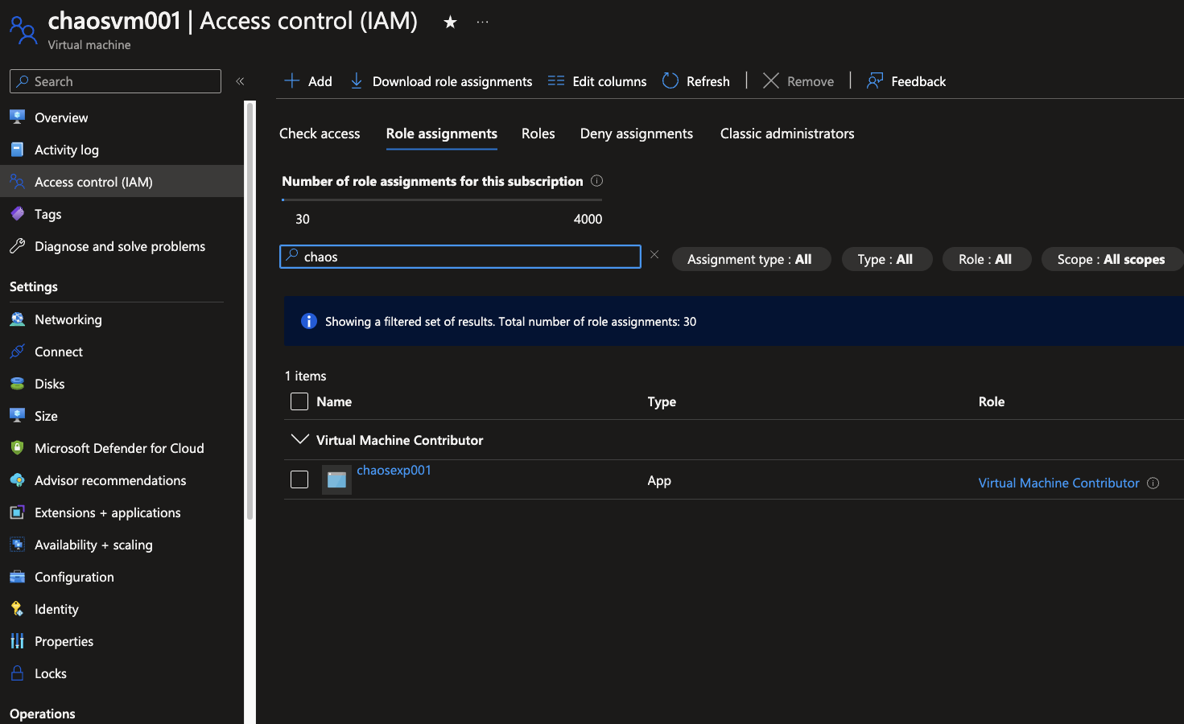Screen dimensions: 1184x724
Task: Open the Scope filter
Action: [x=1112, y=259]
